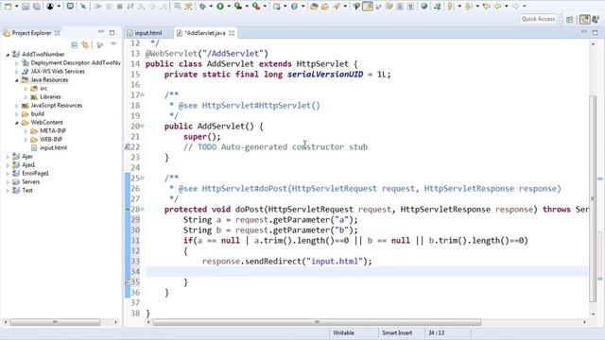Viewport: 605px width, 340px height.
Task: Open the External Tools dropdown arrow
Action: 265,7
